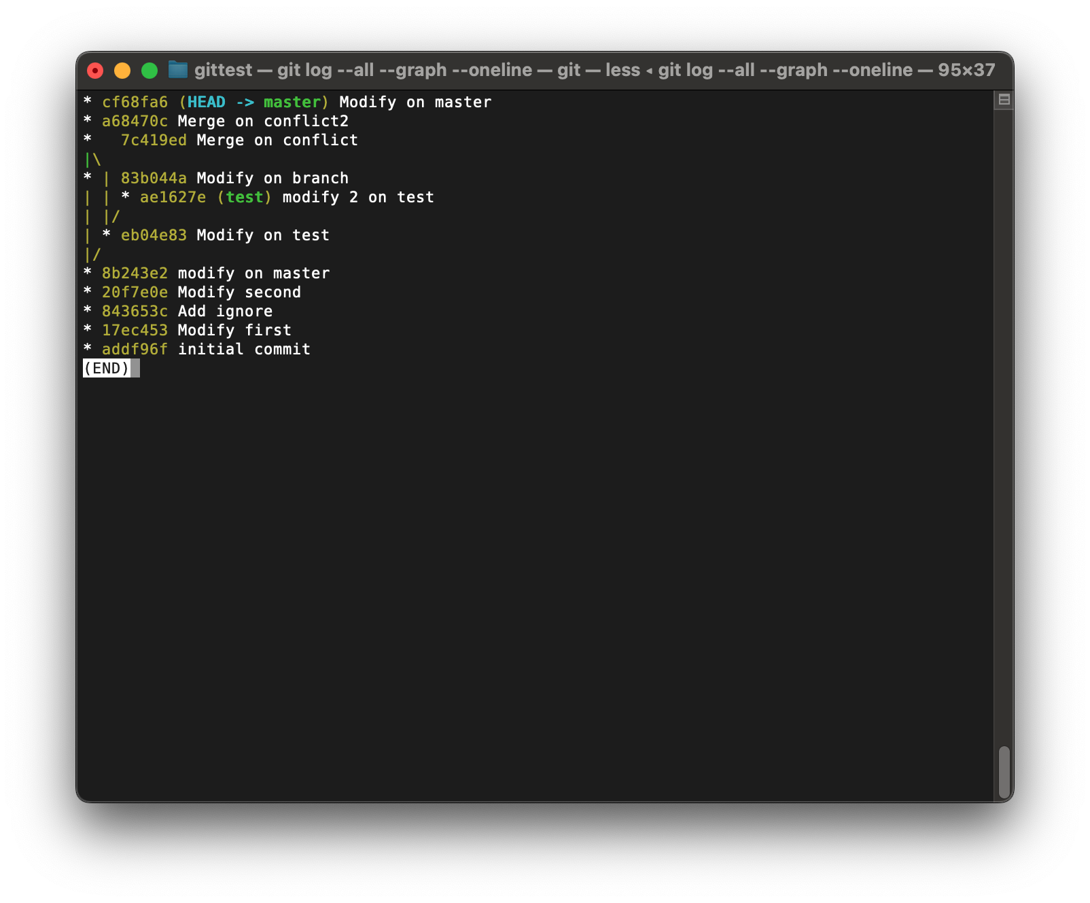Image resolution: width=1090 pixels, height=903 pixels.
Task: Click the Add ignore message
Action: pyautogui.click(x=225, y=312)
